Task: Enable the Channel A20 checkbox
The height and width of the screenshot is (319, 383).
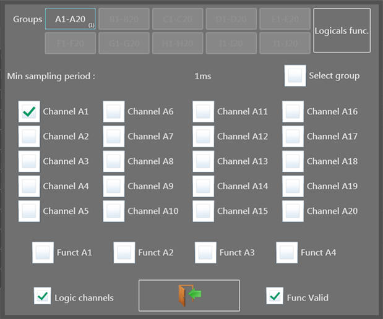Action: coord(293,211)
